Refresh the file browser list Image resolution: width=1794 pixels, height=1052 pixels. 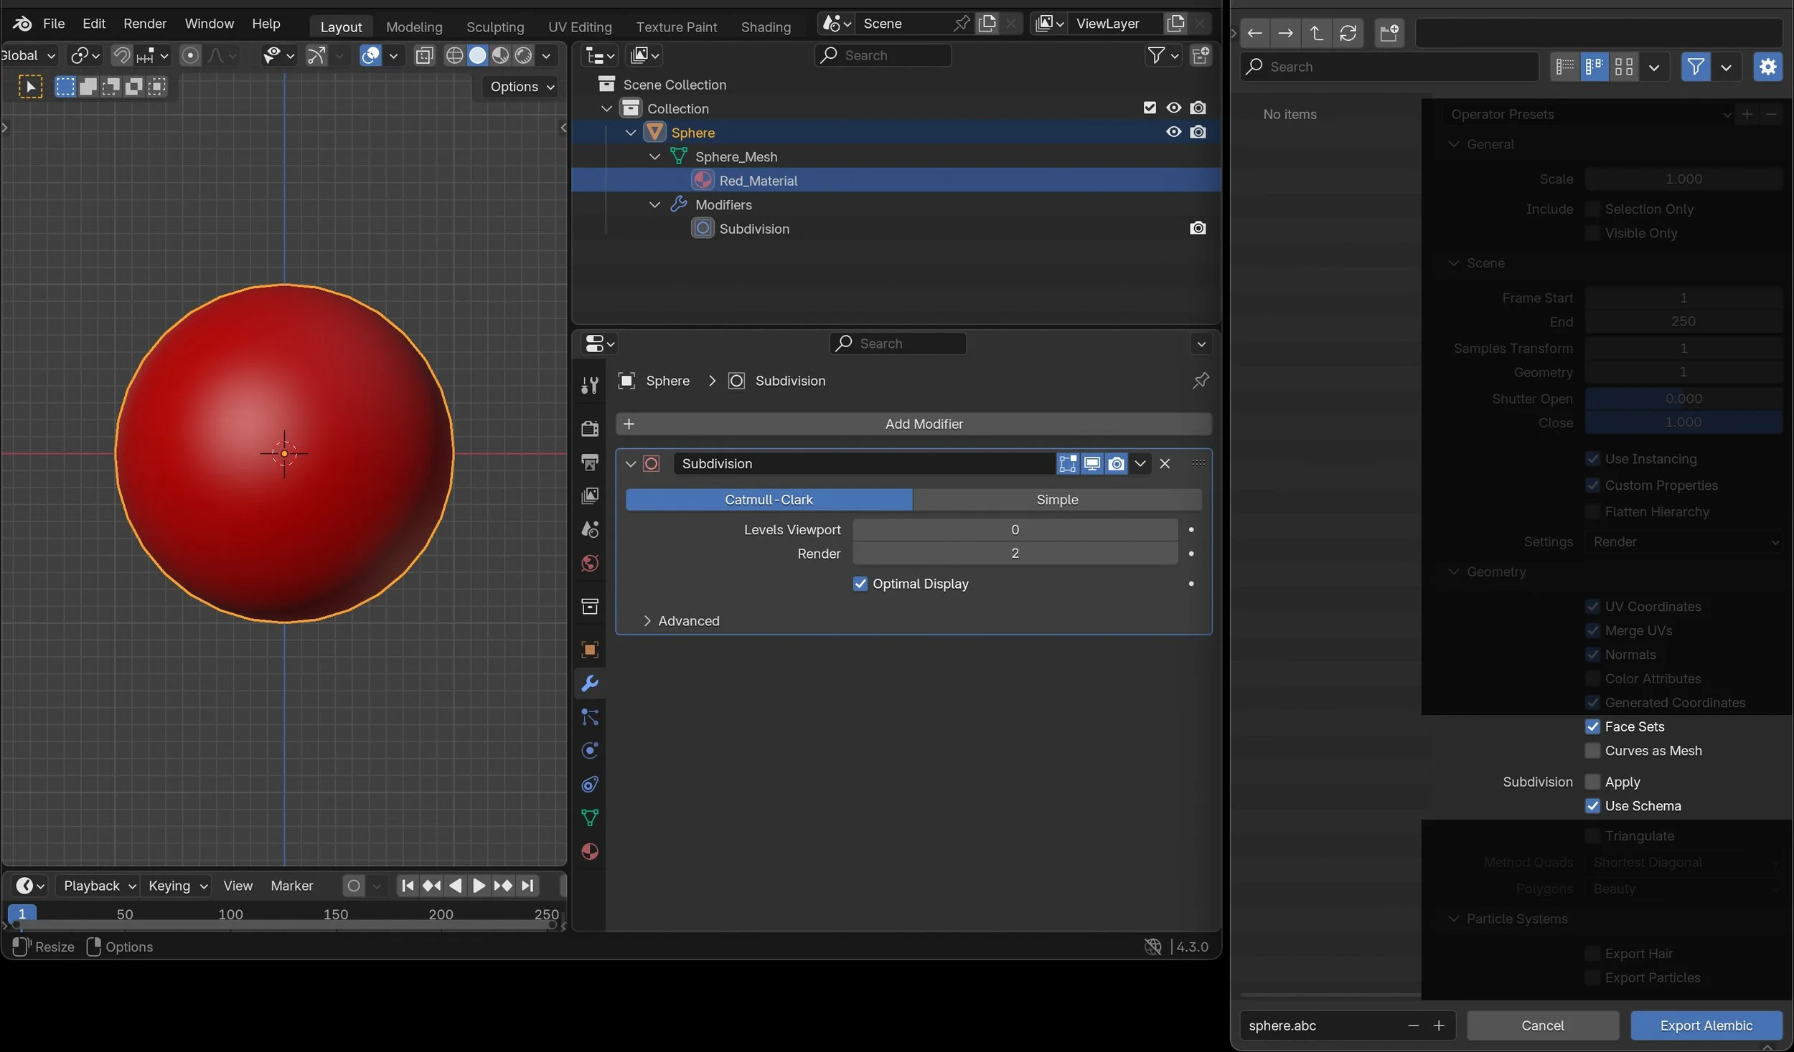point(1348,32)
